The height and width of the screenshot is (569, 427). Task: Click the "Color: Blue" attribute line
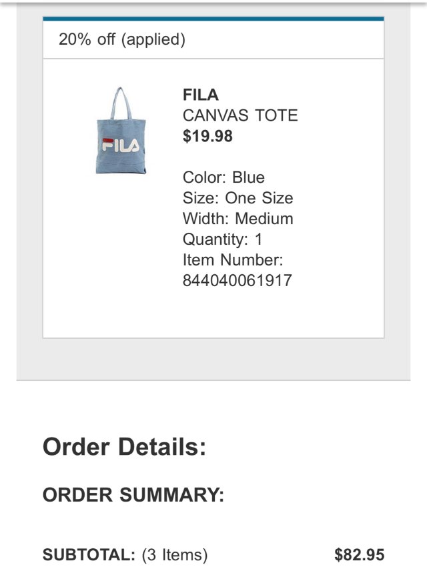pos(224,177)
